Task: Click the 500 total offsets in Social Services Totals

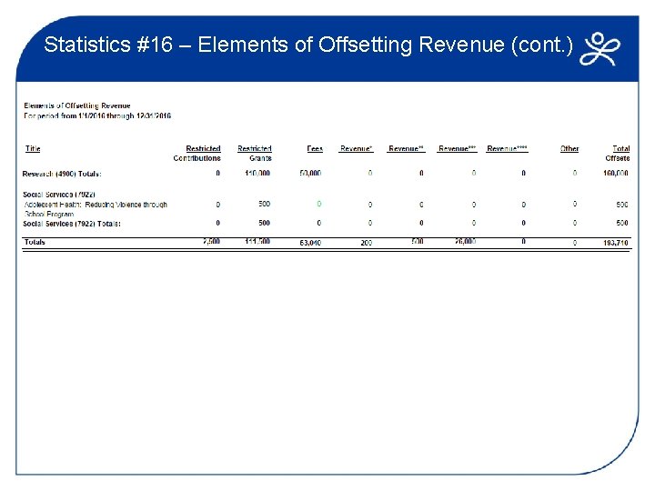Action: 622,223
